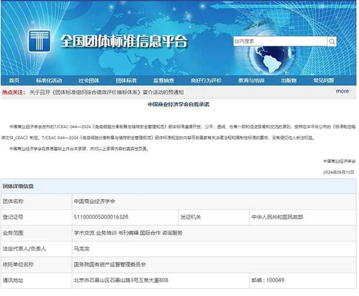Screen dimensions: 359x296
Task: Go to 社会团体 in navigation
Action: coord(89,80)
